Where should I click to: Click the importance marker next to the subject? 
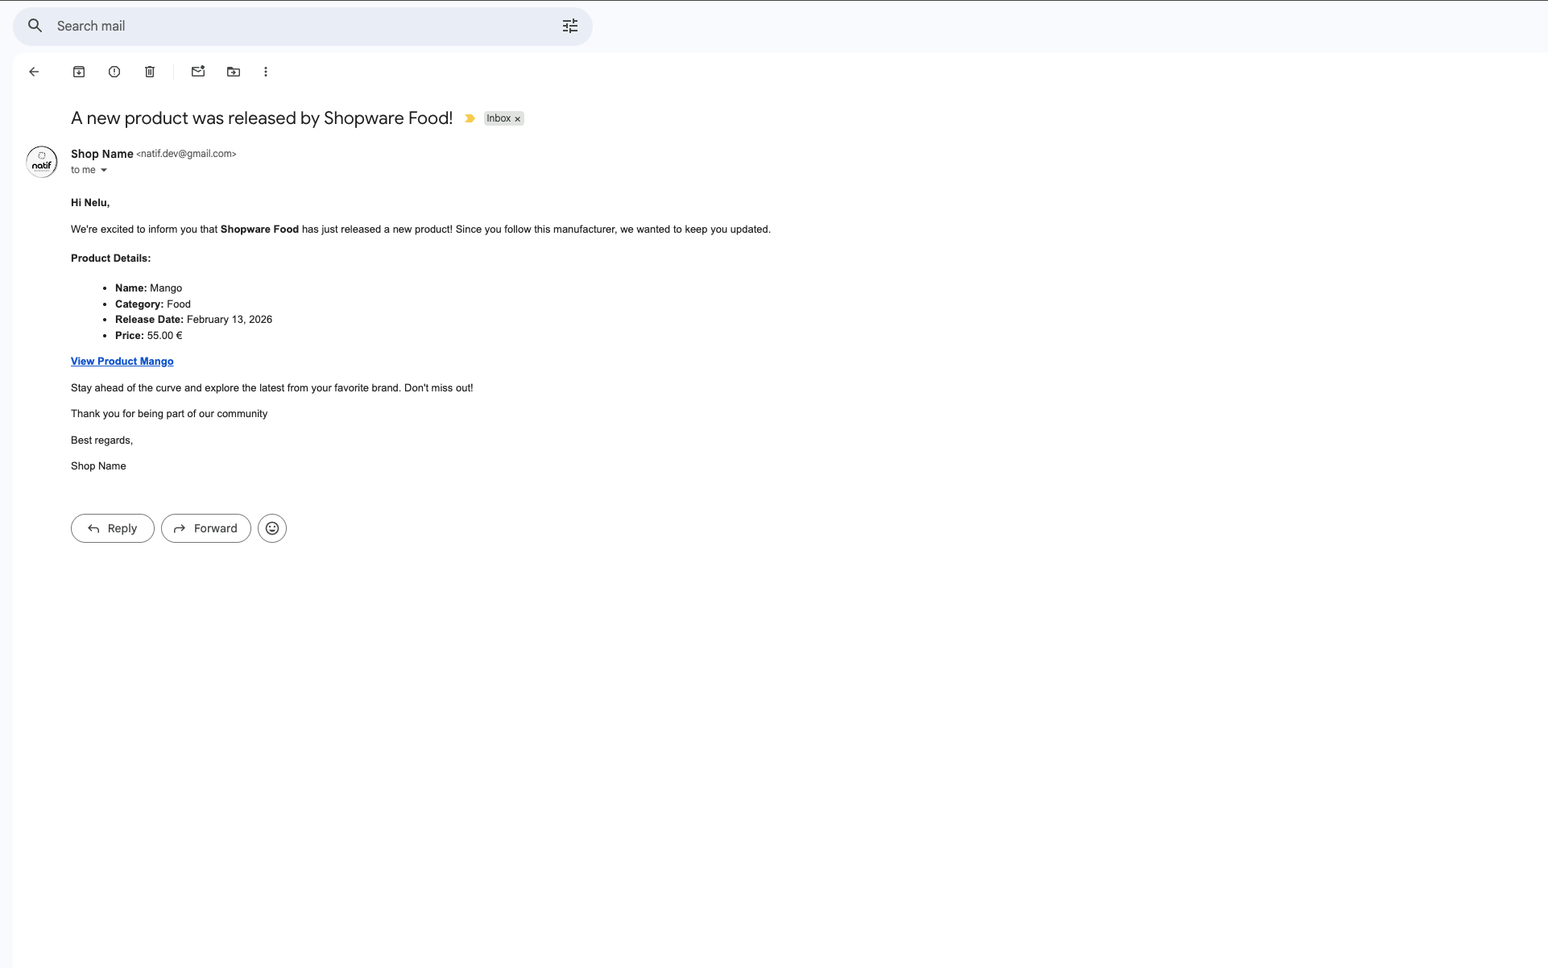[x=470, y=118]
